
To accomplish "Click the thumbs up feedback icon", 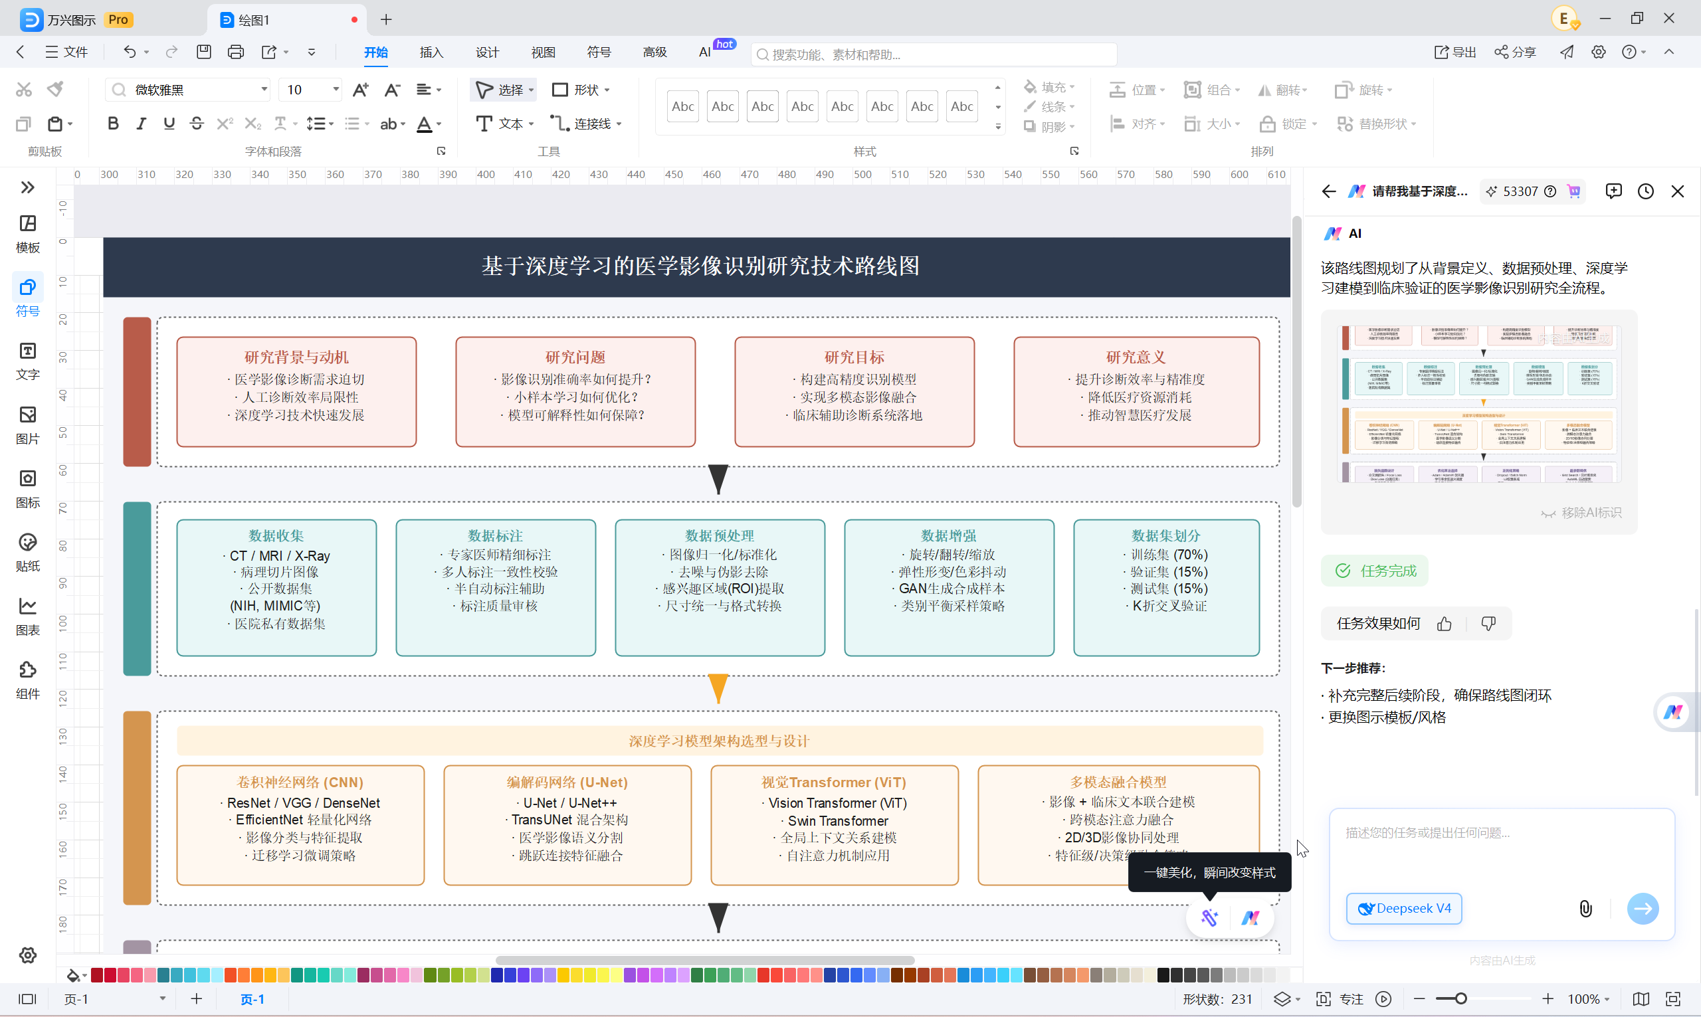I will [1444, 624].
